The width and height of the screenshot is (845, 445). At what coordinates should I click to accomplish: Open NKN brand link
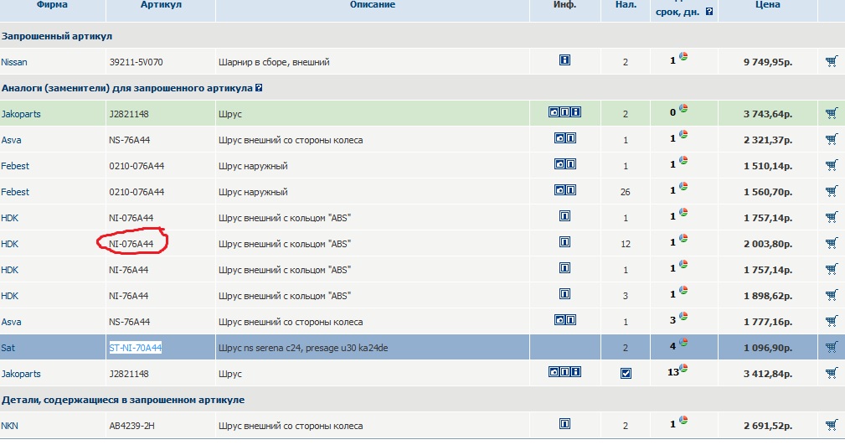10,426
